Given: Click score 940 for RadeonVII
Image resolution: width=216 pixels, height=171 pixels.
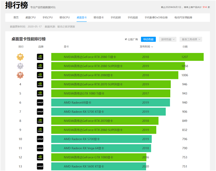Looking at the screenshot, I should (x=185, y=103).
